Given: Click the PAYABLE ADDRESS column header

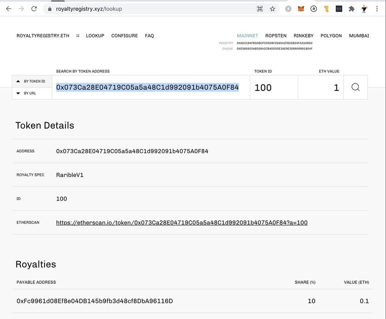Looking at the screenshot, I should (36, 282).
